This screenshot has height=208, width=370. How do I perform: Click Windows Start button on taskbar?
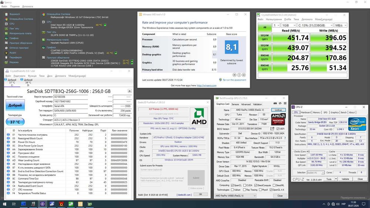[4, 204]
